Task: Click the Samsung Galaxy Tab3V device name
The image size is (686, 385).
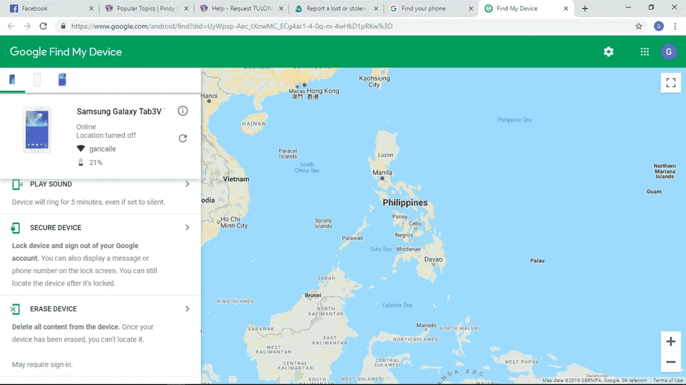Action: [x=121, y=112]
